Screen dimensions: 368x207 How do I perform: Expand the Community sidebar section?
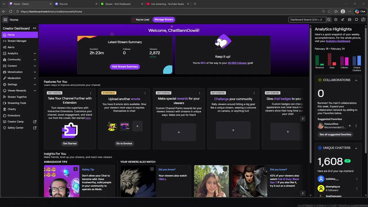pyautogui.click(x=35, y=60)
